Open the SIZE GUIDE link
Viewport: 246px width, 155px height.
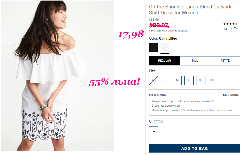tap(231, 95)
